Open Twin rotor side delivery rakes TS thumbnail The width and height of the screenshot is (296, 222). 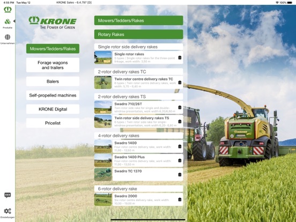[x=103, y=121]
